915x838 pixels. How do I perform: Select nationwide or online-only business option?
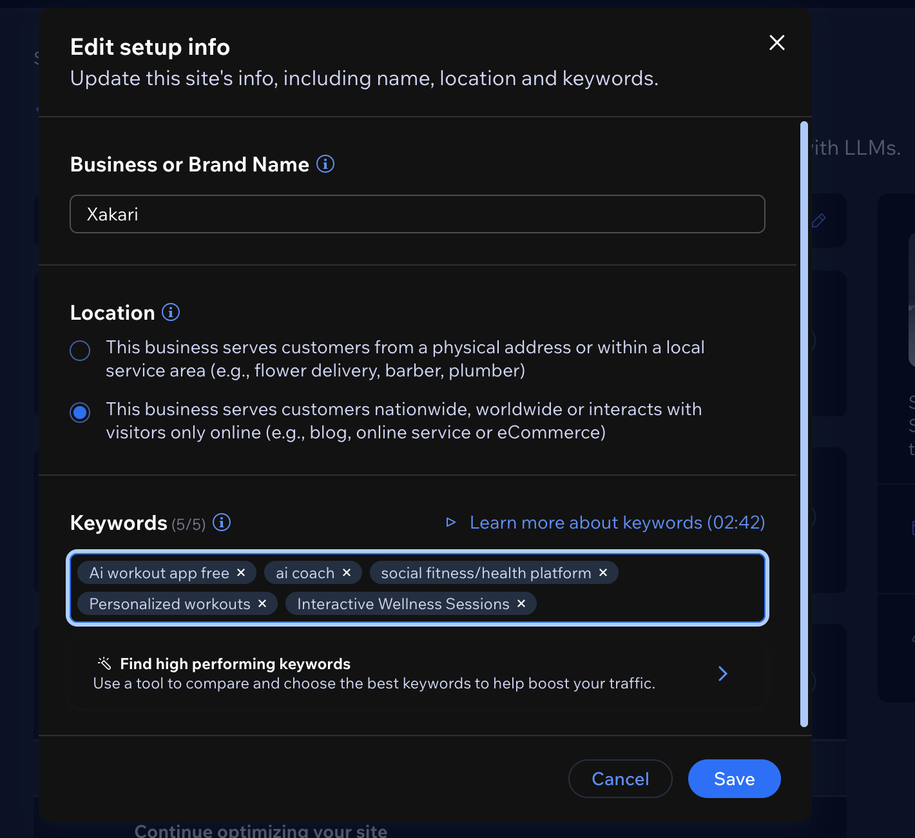(80, 413)
